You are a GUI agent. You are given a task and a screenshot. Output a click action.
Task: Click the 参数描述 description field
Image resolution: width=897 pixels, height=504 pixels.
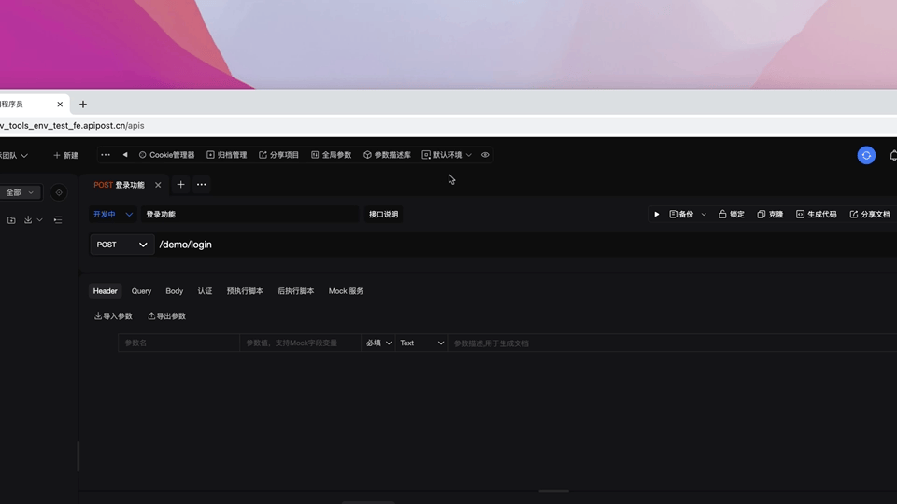(x=672, y=343)
